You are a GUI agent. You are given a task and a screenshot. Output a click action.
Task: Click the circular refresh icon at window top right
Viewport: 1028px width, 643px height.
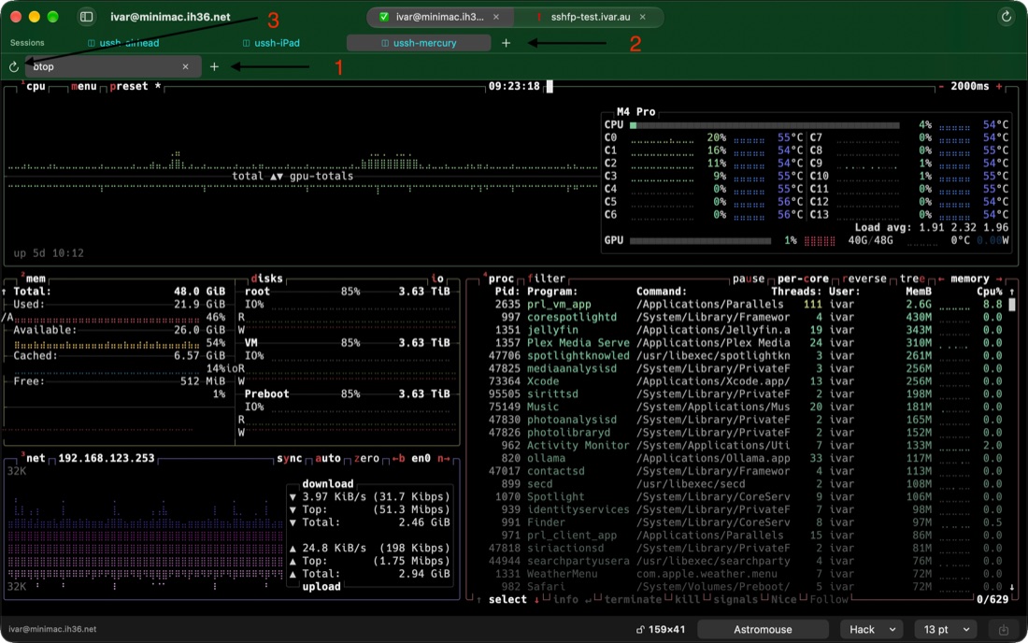(1006, 17)
